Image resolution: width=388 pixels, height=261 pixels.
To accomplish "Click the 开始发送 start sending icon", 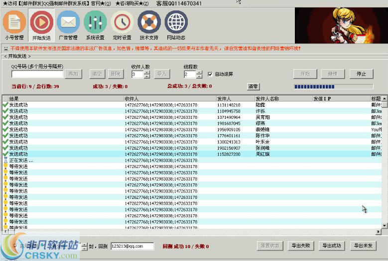I will coord(41,25).
